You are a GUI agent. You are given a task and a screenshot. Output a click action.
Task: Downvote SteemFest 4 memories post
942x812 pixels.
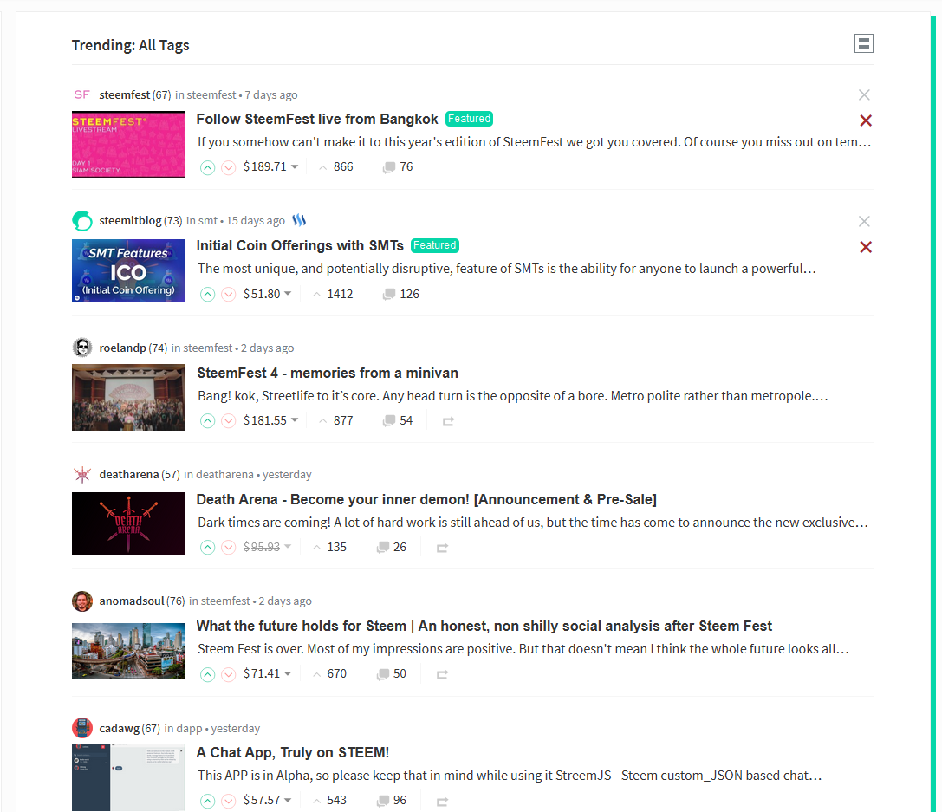pyautogui.click(x=228, y=421)
